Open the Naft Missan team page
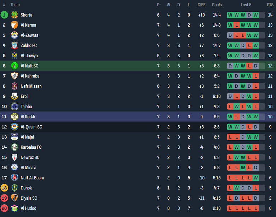The height and width of the screenshot is (217, 276). point(31,86)
